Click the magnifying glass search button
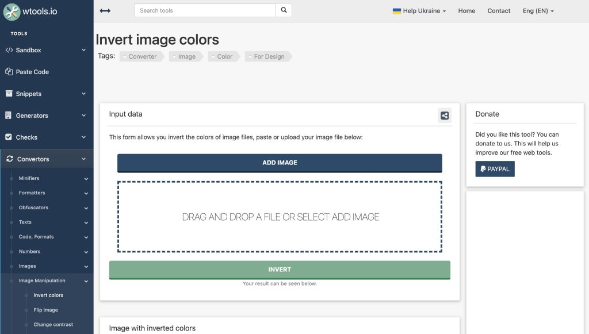Viewport: 589px width, 334px height. (284, 10)
